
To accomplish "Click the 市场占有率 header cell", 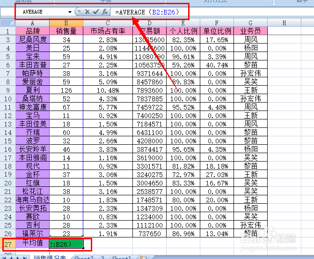I will click(x=108, y=31).
